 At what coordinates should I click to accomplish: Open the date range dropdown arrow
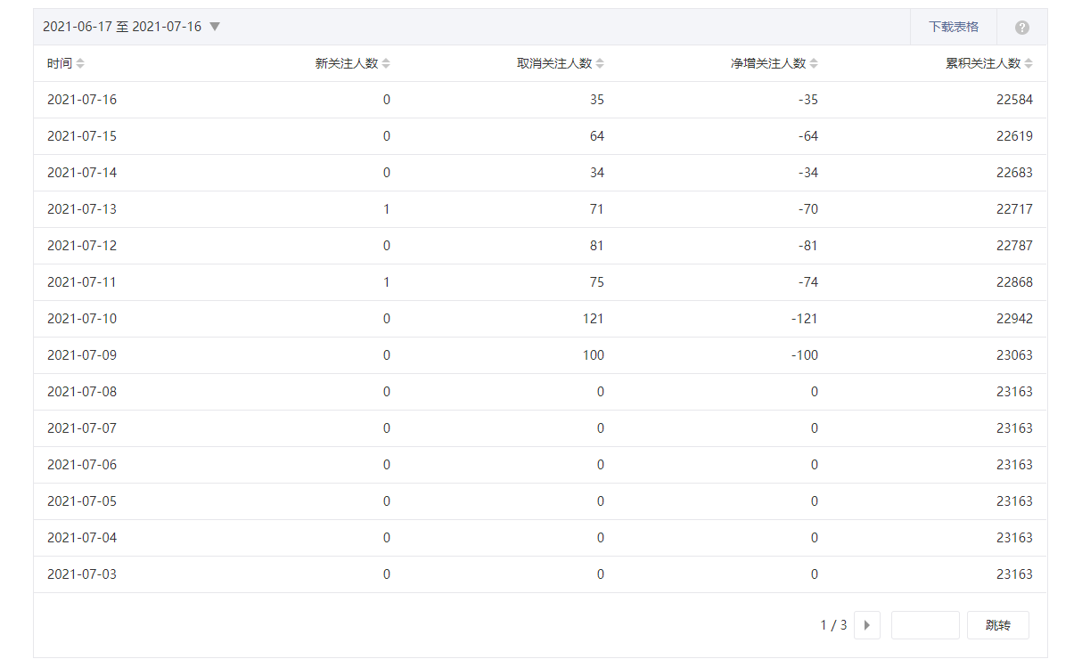[x=215, y=27]
